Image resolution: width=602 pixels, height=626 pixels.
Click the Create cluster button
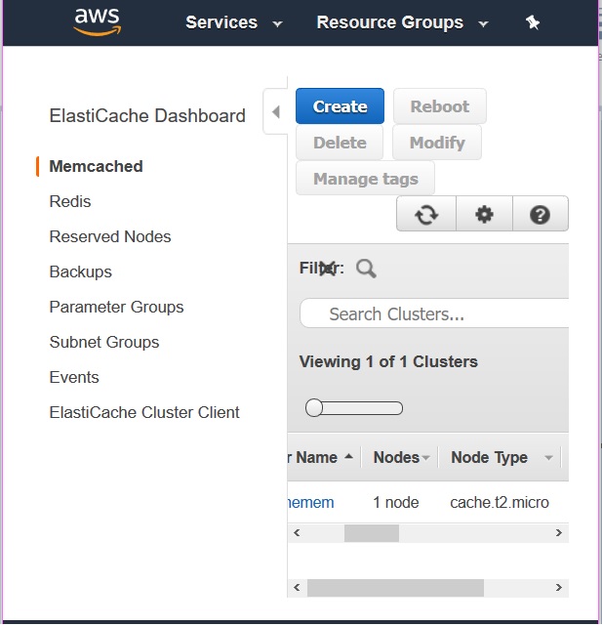coord(340,106)
